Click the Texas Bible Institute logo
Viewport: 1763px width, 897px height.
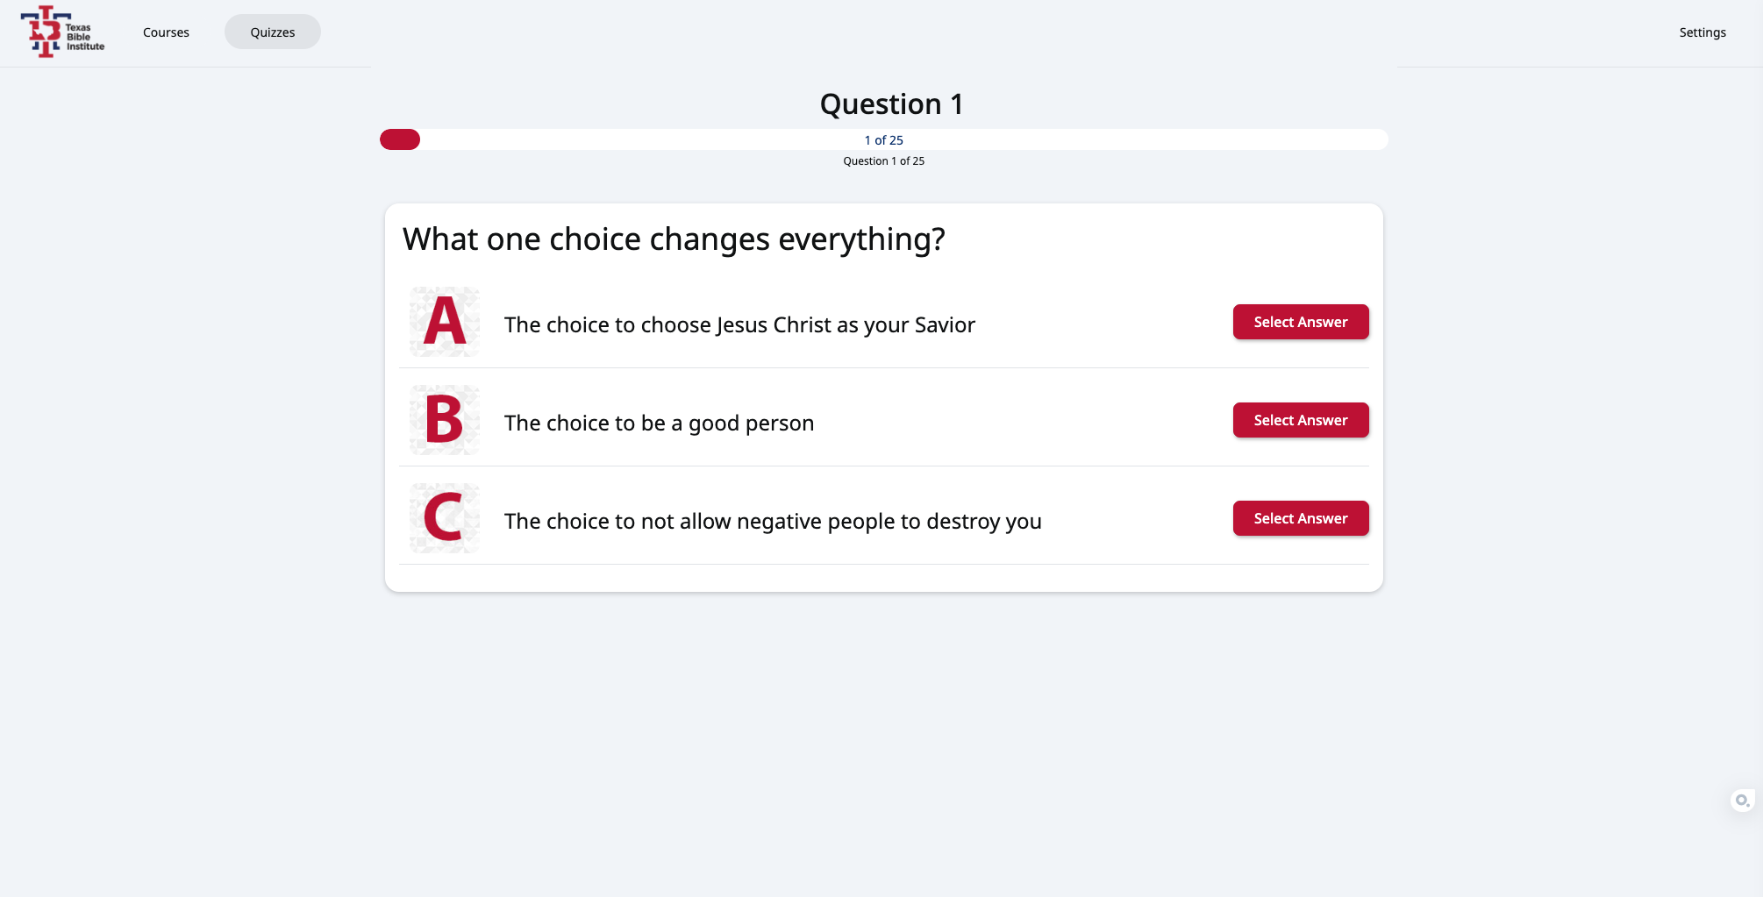[62, 32]
